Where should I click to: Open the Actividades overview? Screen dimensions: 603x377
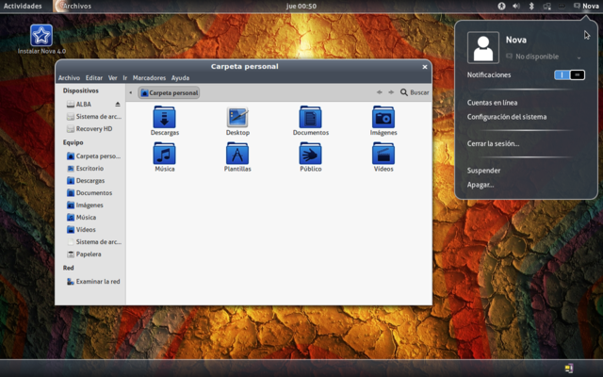pos(23,6)
